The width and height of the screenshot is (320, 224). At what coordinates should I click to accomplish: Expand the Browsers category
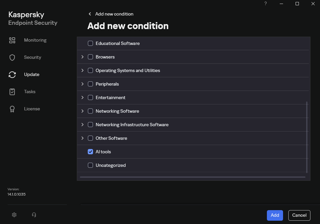click(82, 57)
